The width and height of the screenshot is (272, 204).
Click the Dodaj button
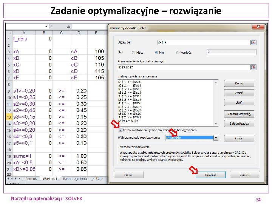(239, 83)
